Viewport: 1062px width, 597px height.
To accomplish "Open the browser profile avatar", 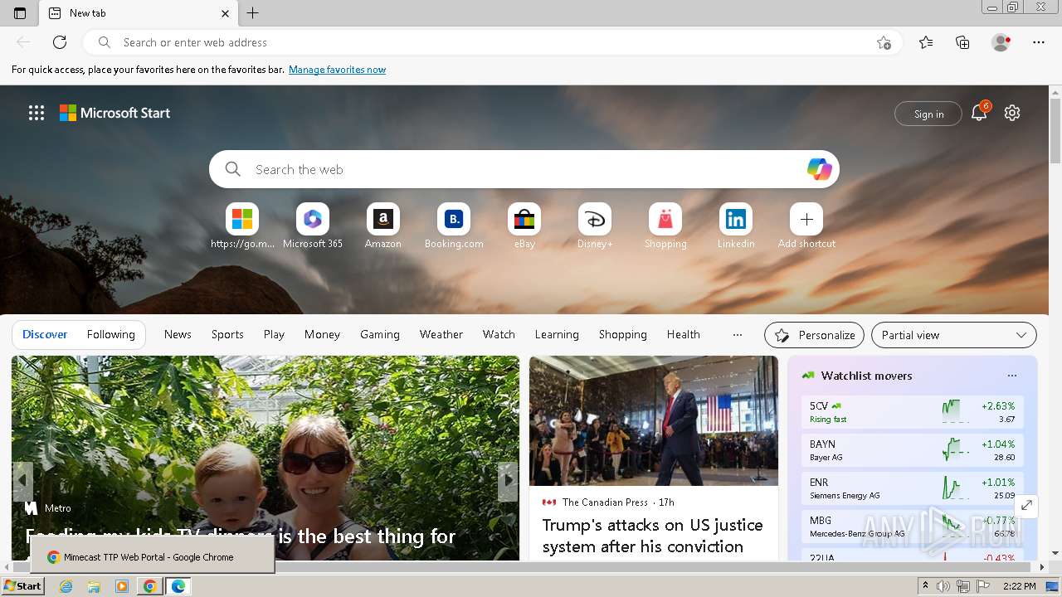I will (1001, 42).
